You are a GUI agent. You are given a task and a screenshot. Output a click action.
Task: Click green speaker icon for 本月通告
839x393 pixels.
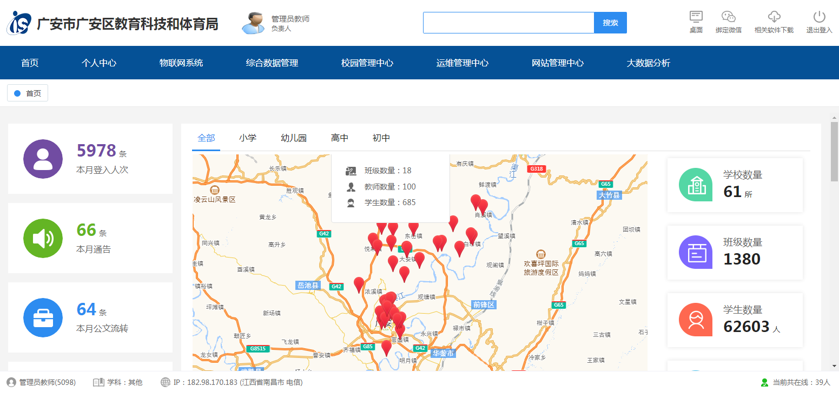point(43,238)
